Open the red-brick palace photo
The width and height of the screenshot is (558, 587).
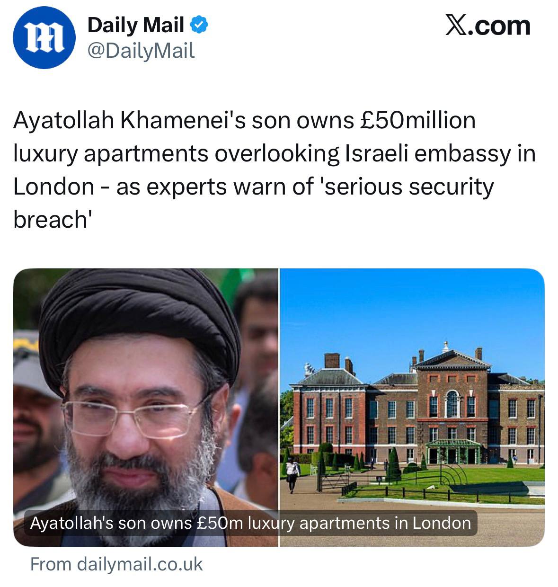click(x=412, y=407)
